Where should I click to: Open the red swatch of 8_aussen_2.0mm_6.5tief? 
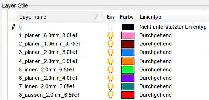pyautogui.click(x=128, y=95)
